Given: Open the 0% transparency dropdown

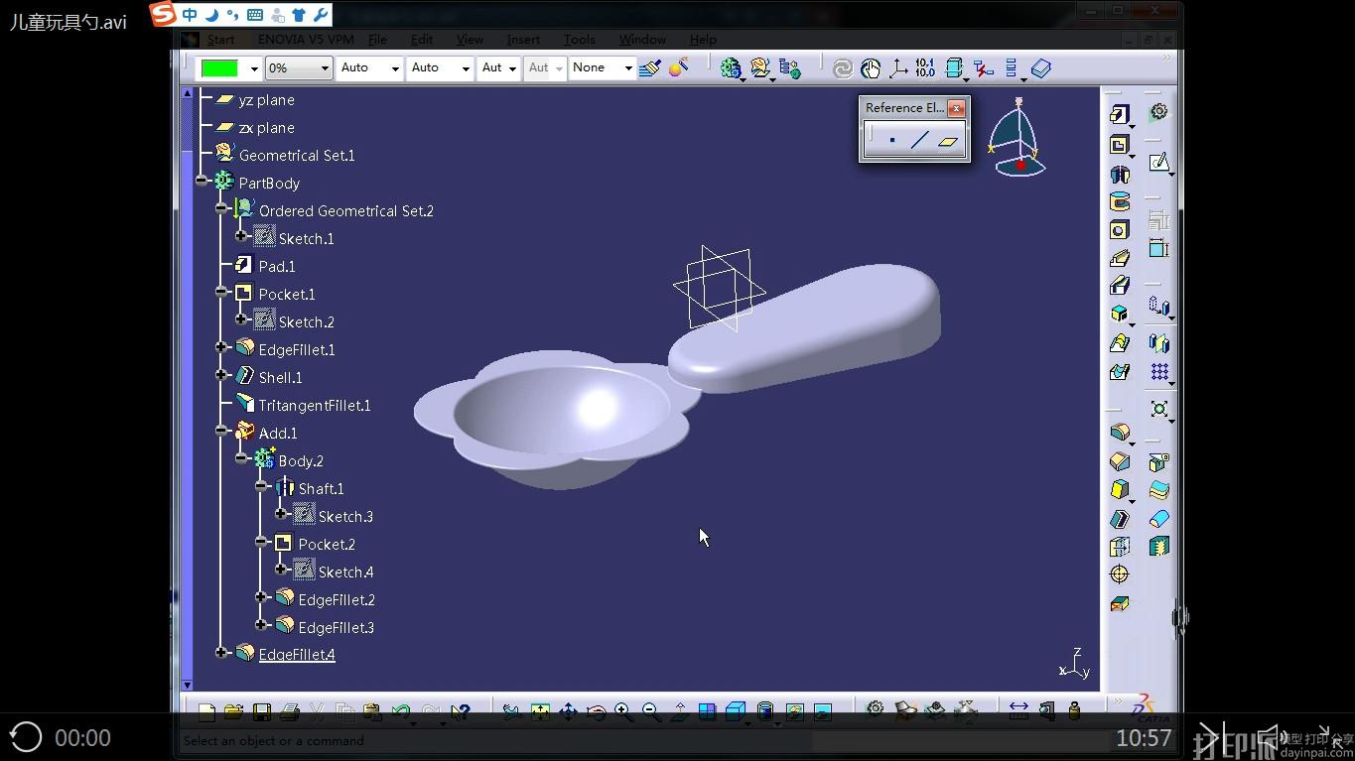Looking at the screenshot, I should tap(325, 68).
